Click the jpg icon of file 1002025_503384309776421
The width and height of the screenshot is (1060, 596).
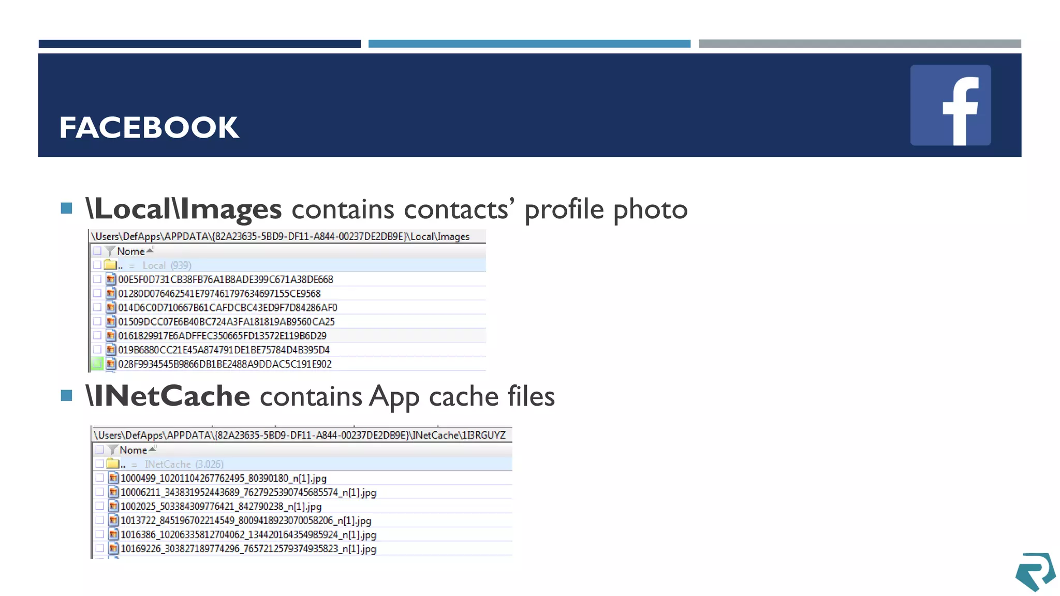point(113,506)
